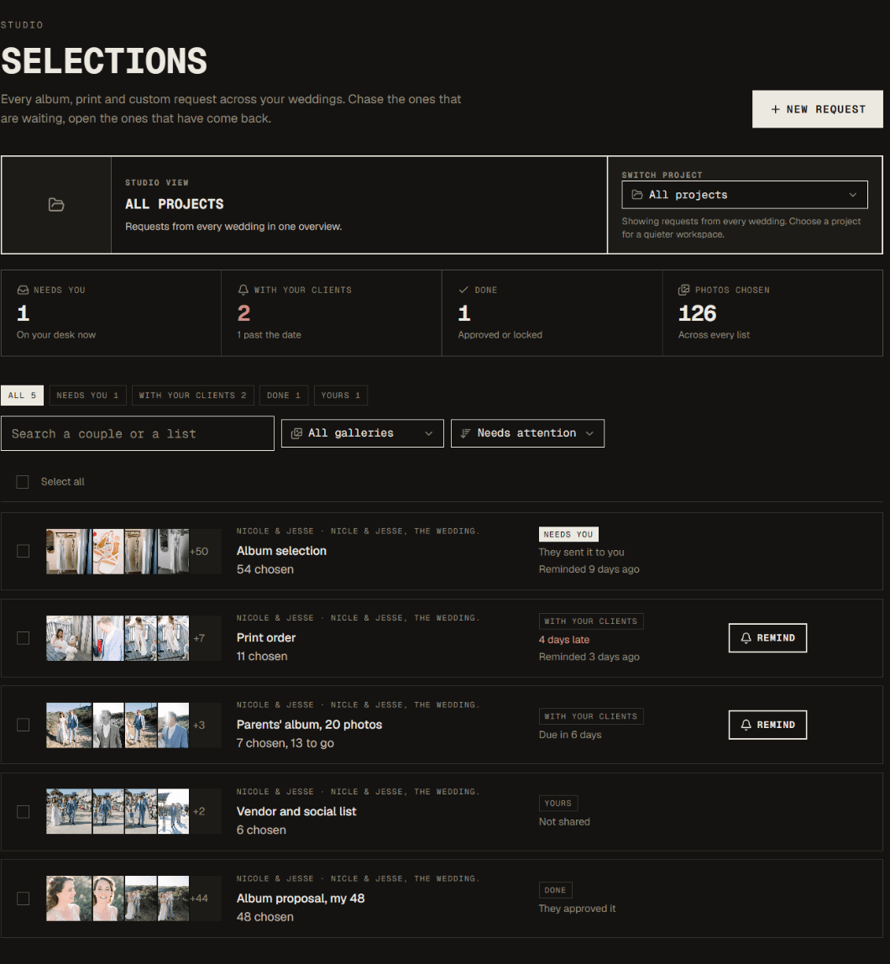Image resolution: width=890 pixels, height=964 pixels.
Task: Click the 126 photos chosen count
Action: [x=697, y=313]
